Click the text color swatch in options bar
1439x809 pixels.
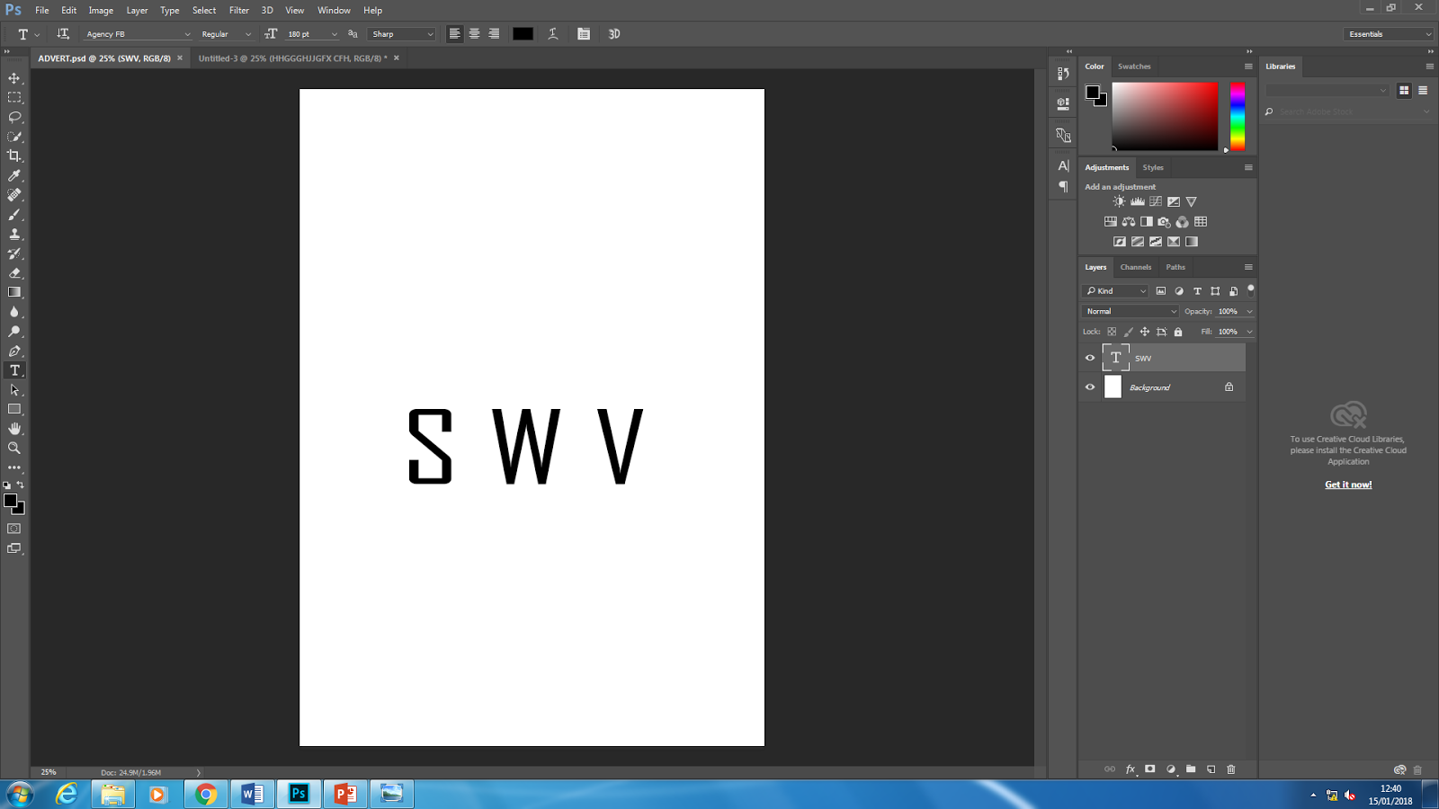coord(523,34)
